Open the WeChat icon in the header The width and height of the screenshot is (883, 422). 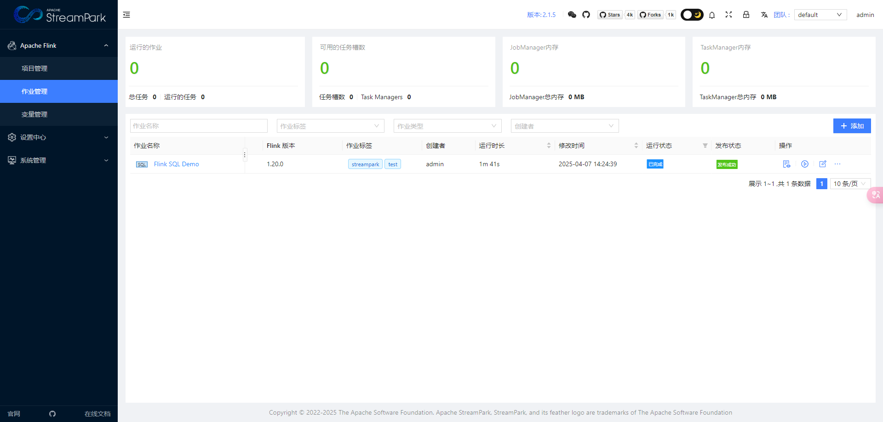[x=572, y=15]
